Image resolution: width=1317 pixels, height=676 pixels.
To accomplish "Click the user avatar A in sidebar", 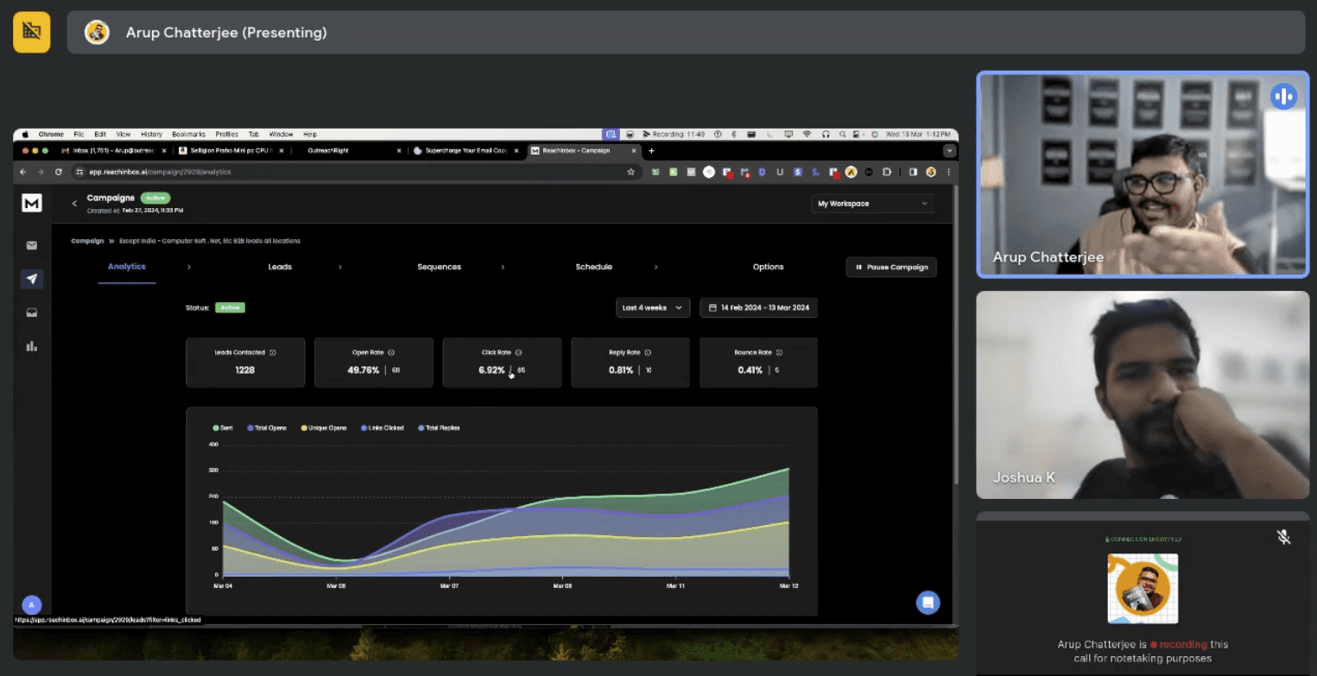I will point(32,604).
